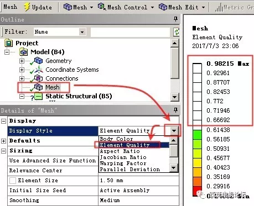
Task: Expand the Defaults section
Action: tap(3, 141)
